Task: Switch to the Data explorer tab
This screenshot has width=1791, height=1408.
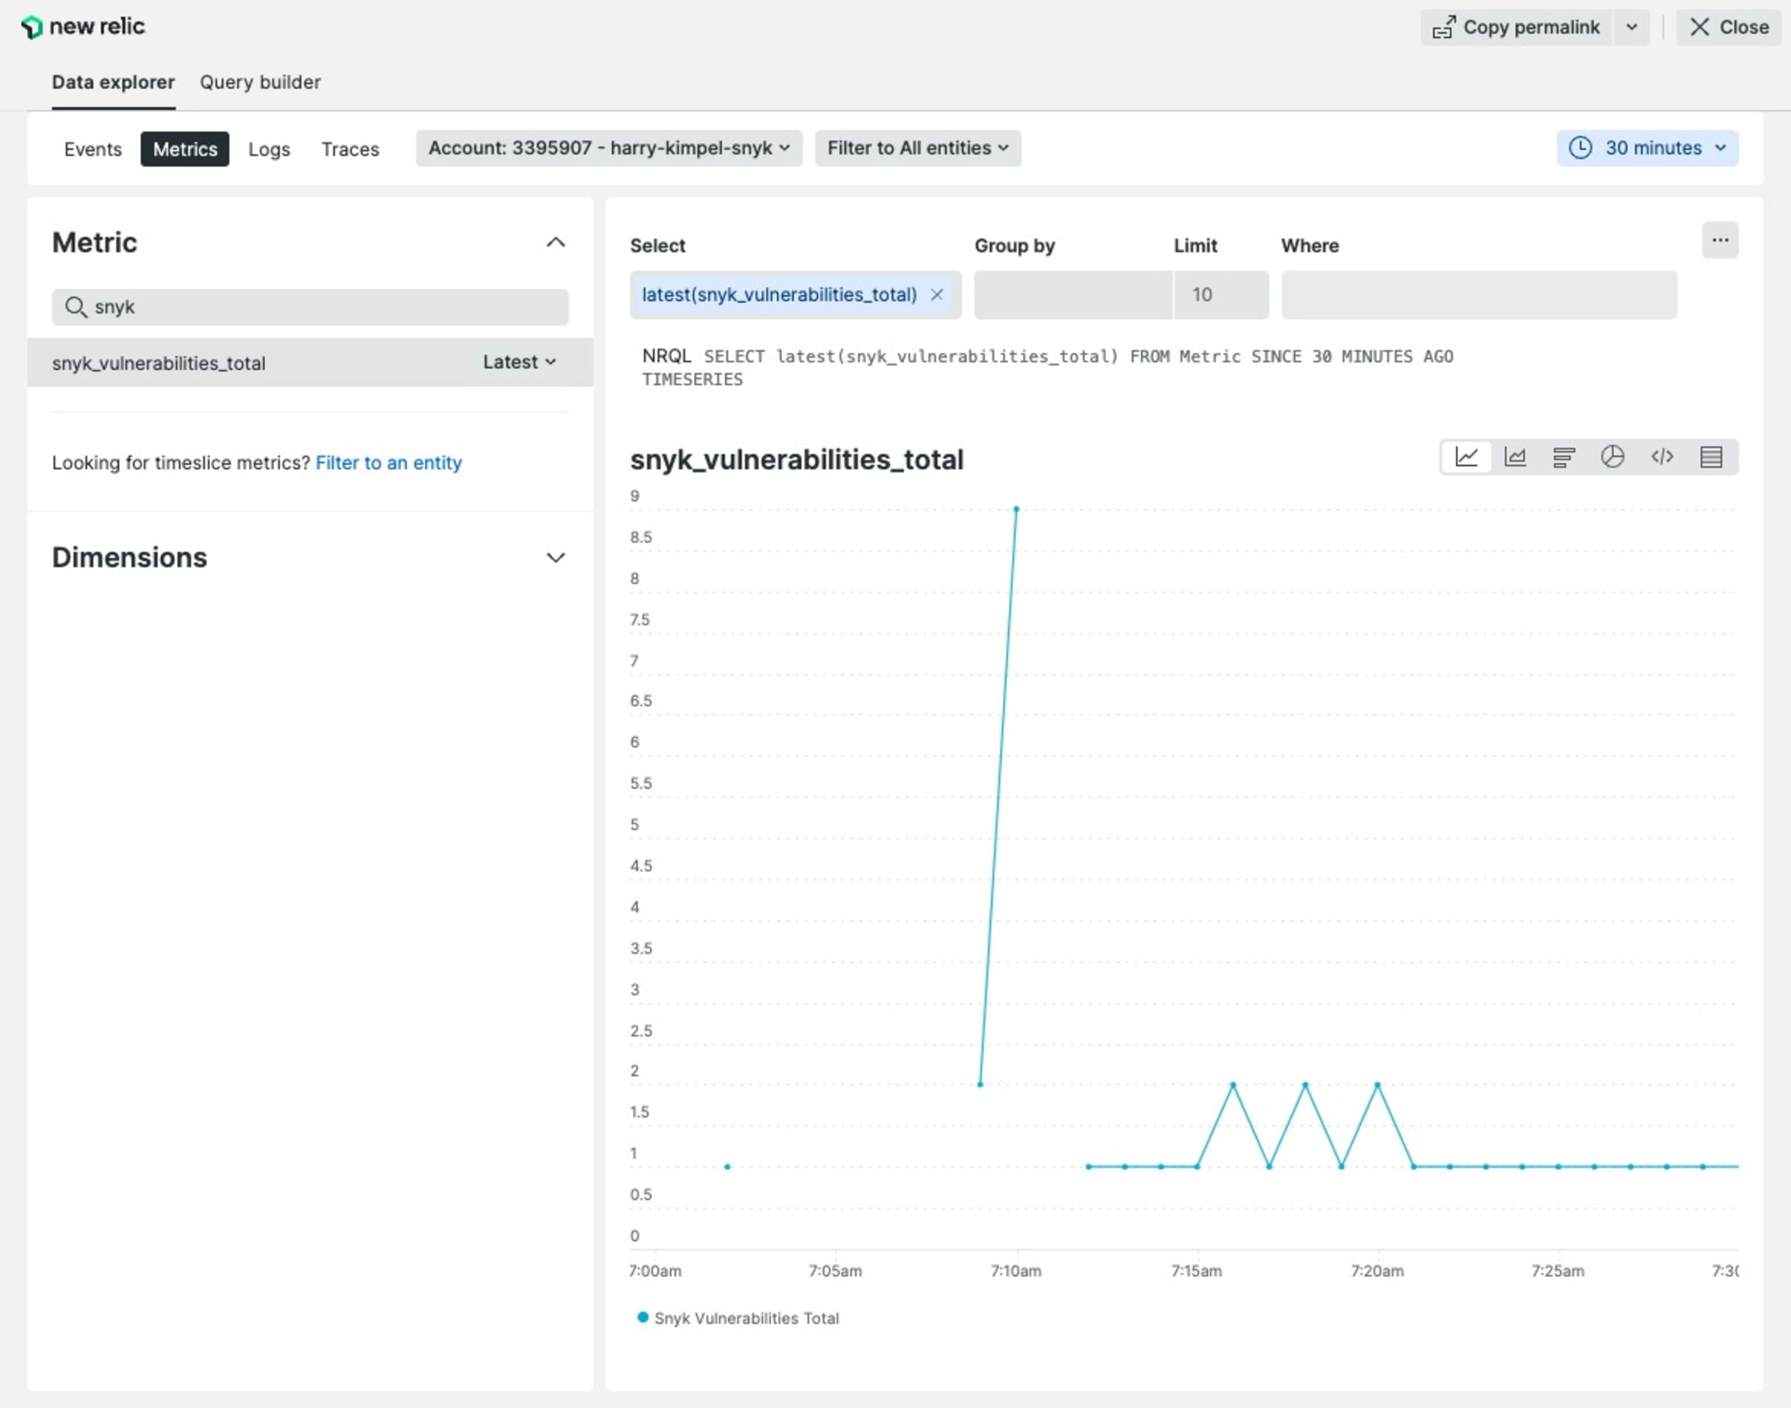Action: [113, 83]
